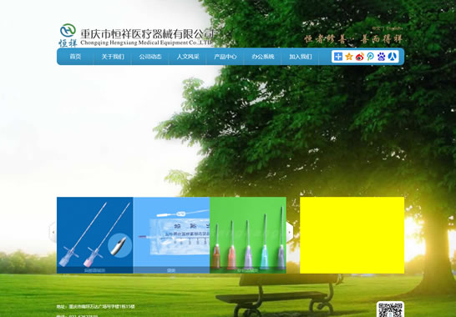Screen dimensions: 456x317
Task: Click 办公系统 in the nav bar
Action: 263,57
